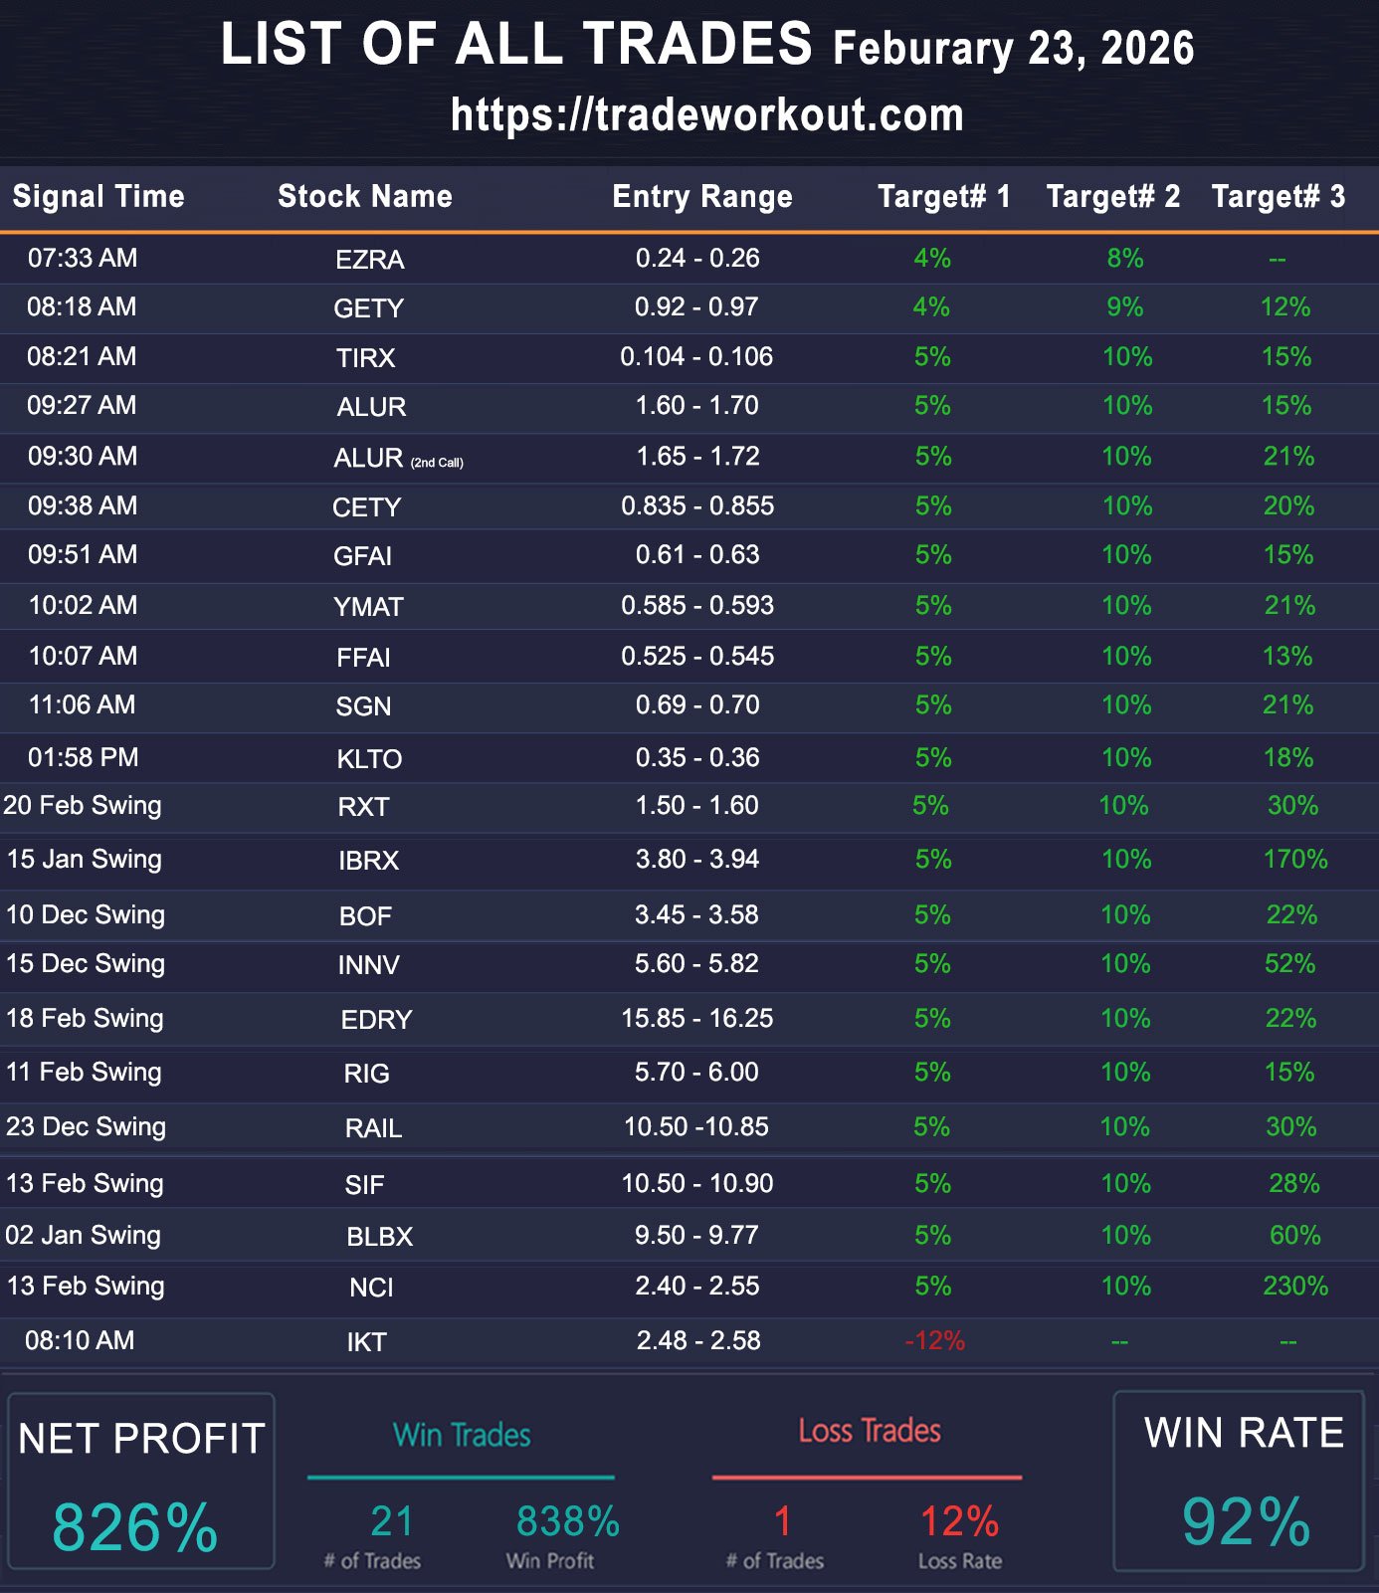Click the NET PROFIT 826% box
1379x1593 pixels.
pyautogui.click(x=140, y=1481)
